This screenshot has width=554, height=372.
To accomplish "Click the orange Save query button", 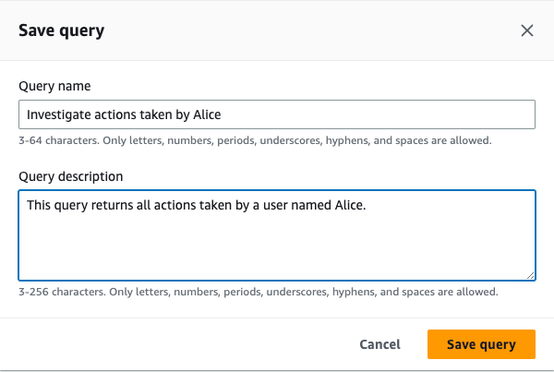I will click(481, 344).
